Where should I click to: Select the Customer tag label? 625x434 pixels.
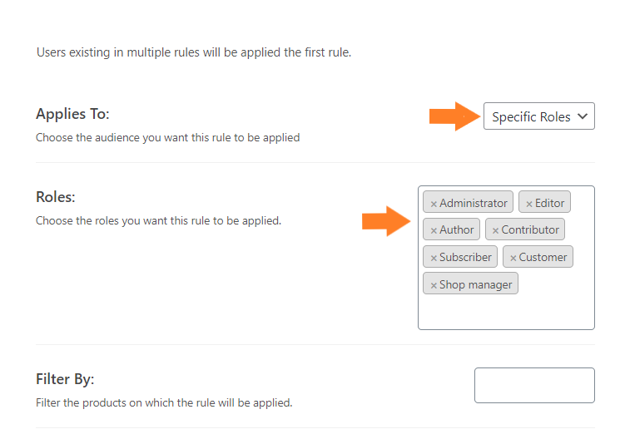[543, 257]
